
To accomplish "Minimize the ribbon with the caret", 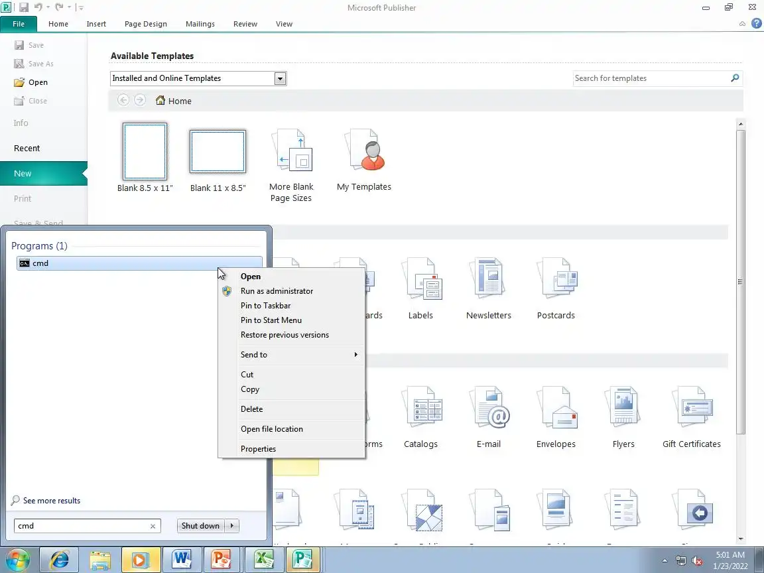I will pyautogui.click(x=742, y=23).
